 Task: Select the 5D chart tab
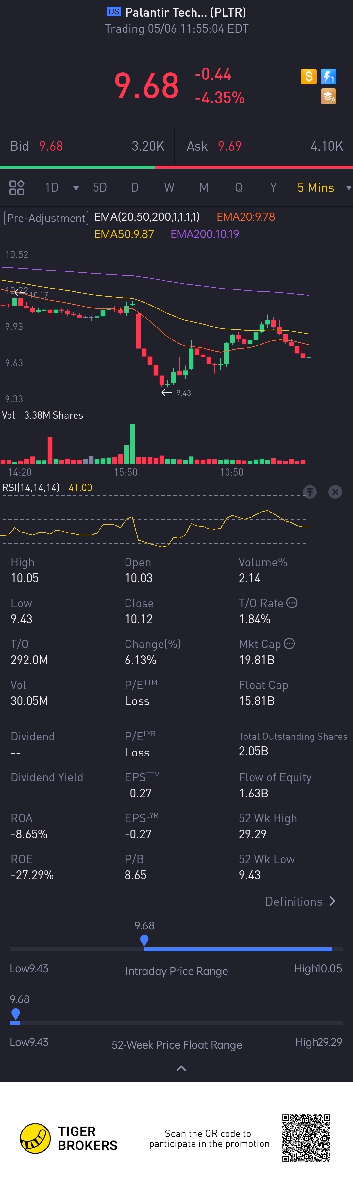coord(100,187)
